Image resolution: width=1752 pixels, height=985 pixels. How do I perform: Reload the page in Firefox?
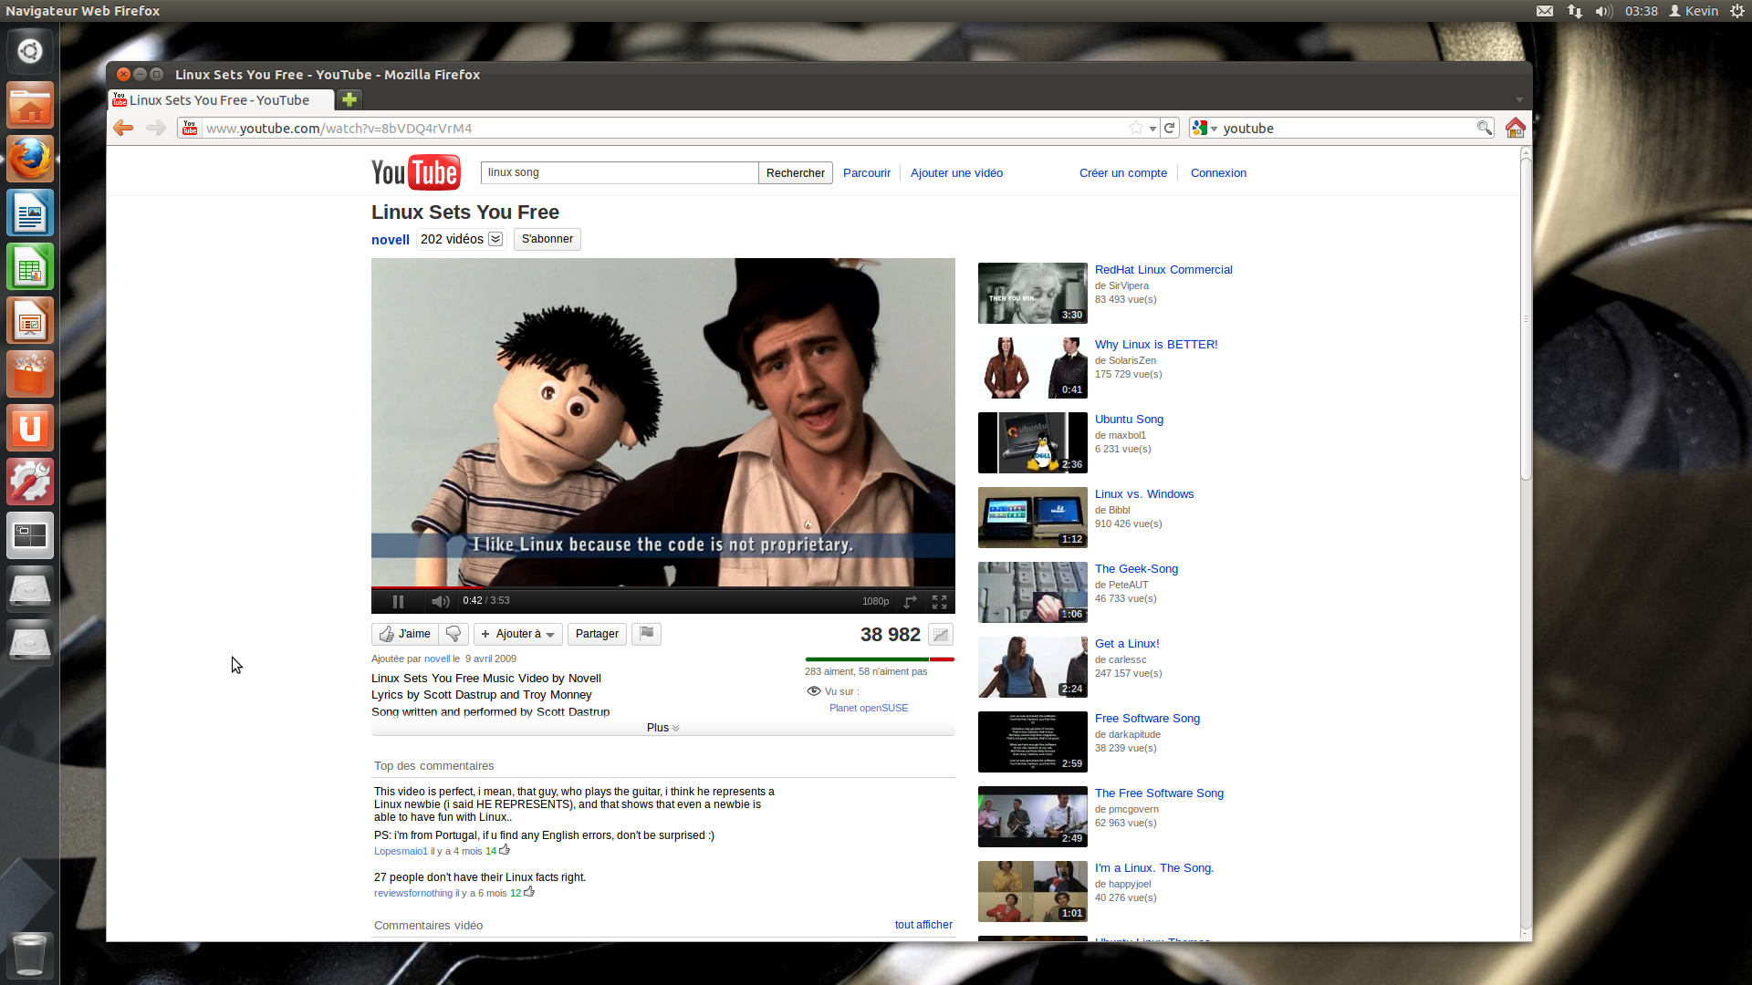tap(1169, 129)
